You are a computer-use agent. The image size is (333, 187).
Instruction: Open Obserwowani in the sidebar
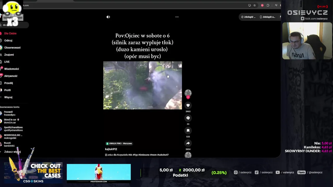point(12,48)
